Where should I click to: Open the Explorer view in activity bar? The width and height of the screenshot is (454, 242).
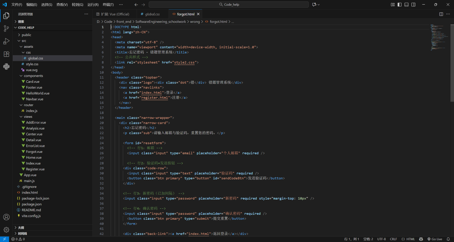[x=6, y=16]
